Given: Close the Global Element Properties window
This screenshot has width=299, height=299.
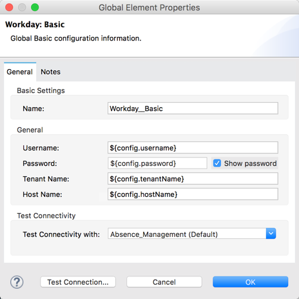Looking at the screenshot, I should click(9, 7).
